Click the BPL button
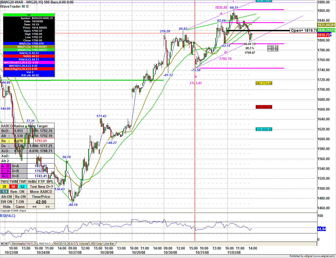 coord(50,182)
